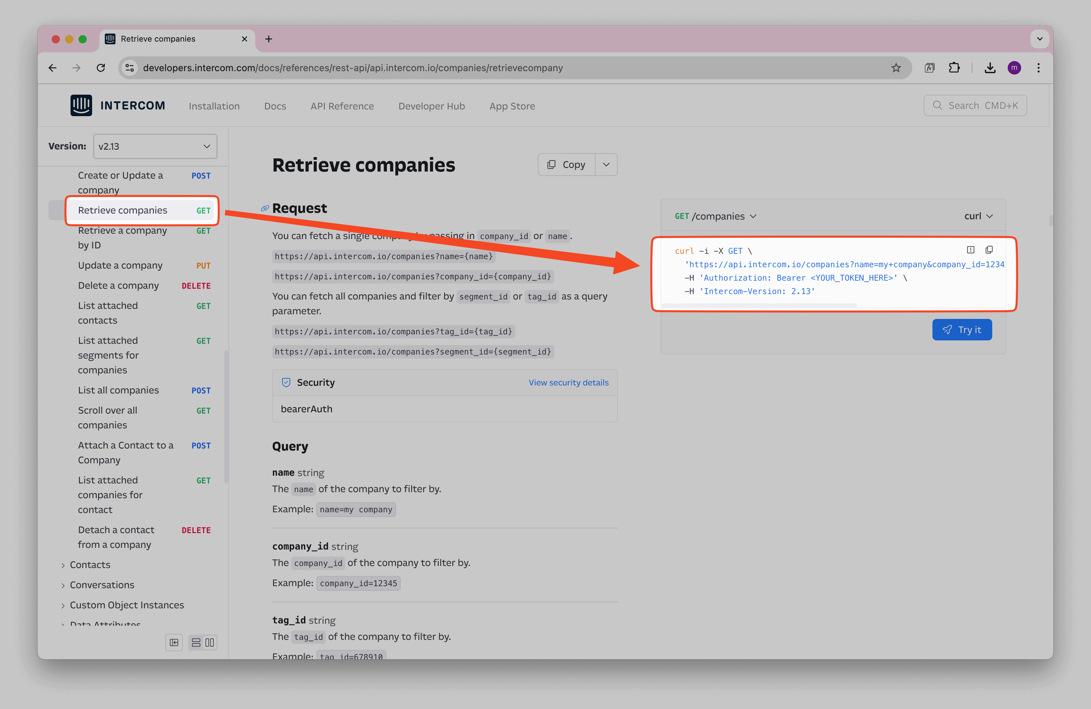Click the report issue icon in code sample
This screenshot has width=1091, height=709.
[x=970, y=250]
